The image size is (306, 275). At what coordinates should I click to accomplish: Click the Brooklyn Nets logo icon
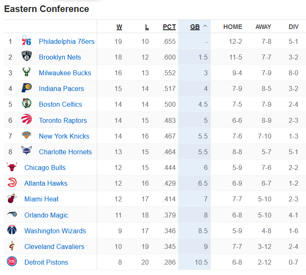pos(26,57)
